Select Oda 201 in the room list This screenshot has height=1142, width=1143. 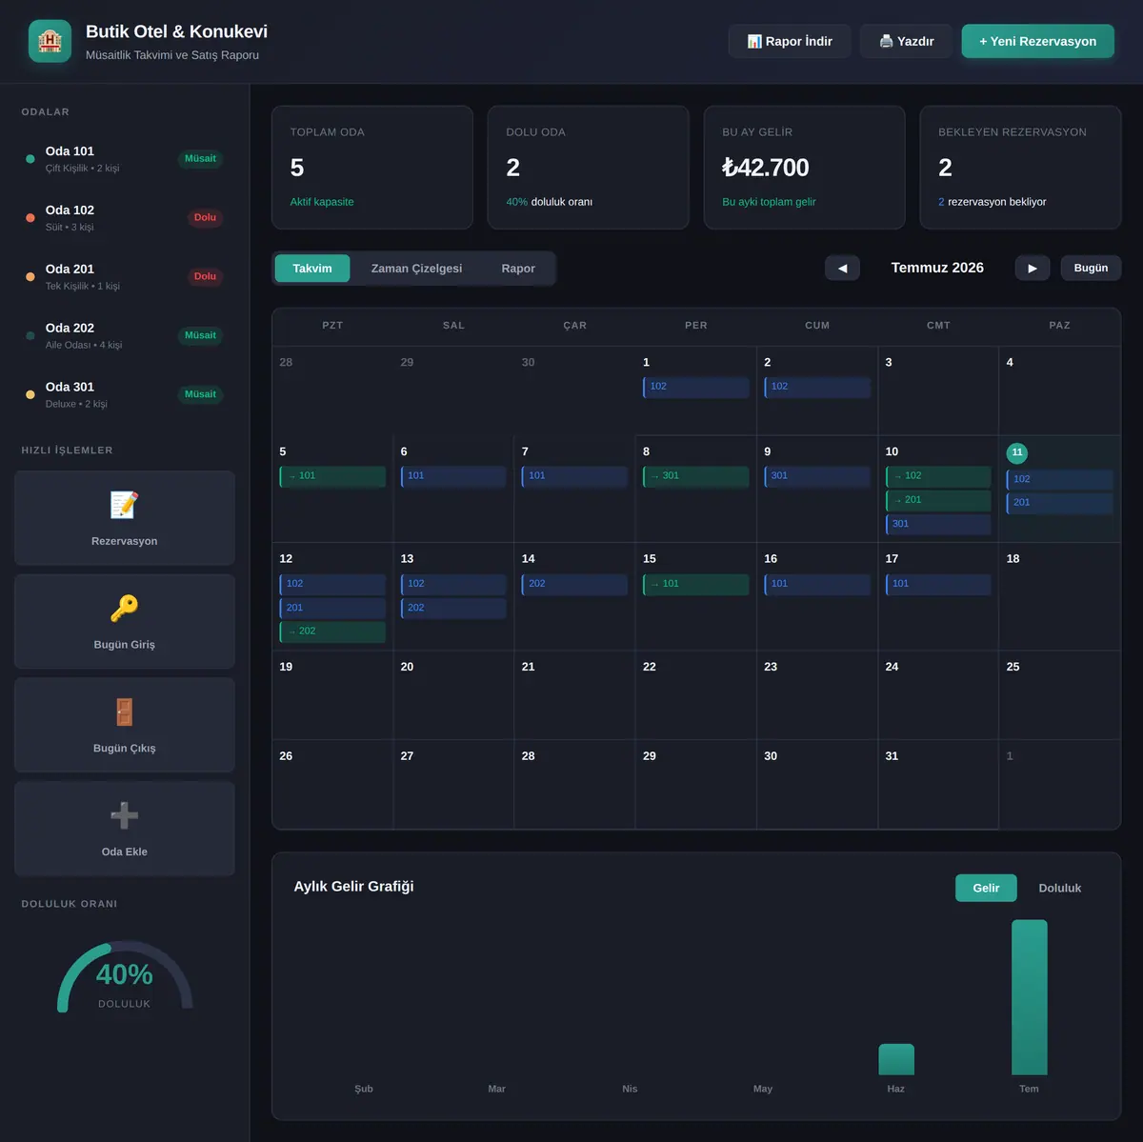(124, 277)
